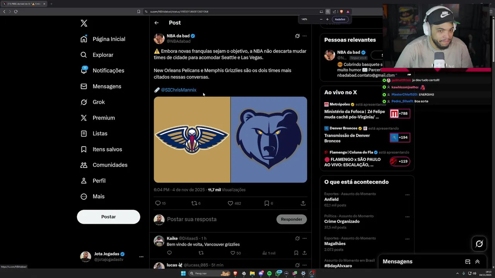Open Jota Jogadas account options dots
Viewport: 495px width, 278px height.
click(x=141, y=257)
